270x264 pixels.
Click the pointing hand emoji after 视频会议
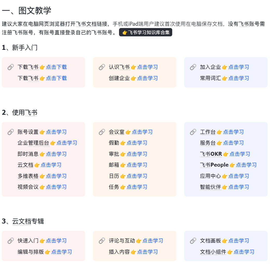coord(42,187)
